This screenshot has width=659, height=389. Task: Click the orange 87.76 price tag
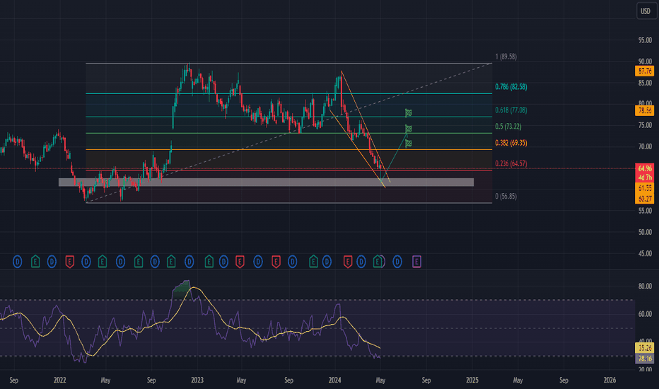tap(644, 71)
